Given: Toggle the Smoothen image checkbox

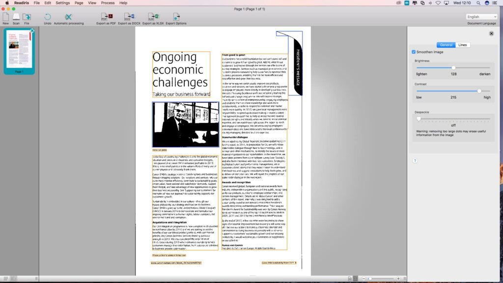Looking at the screenshot, I should [414, 52].
